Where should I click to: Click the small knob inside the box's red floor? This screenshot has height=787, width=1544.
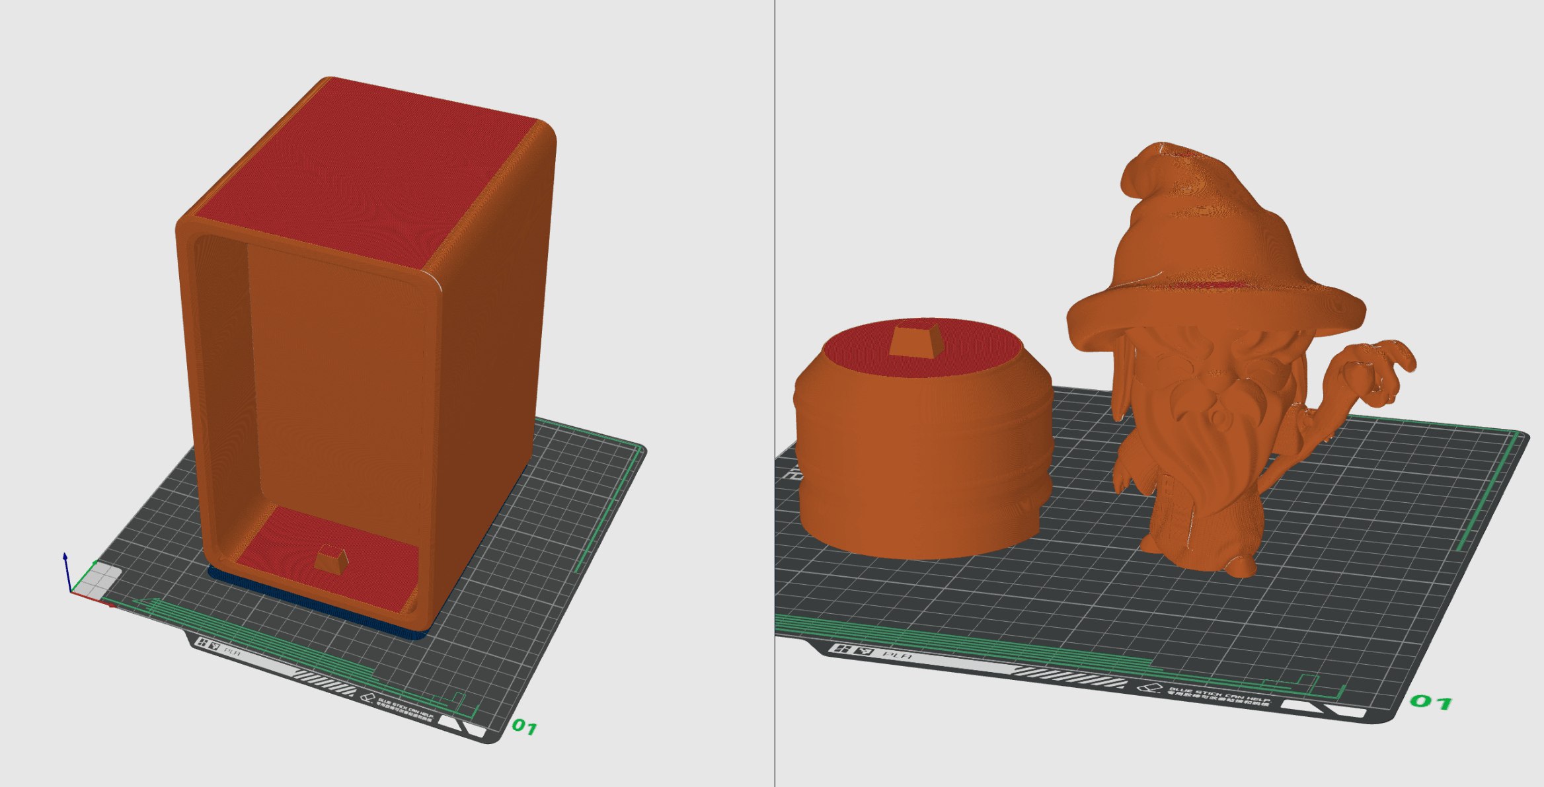tap(331, 560)
